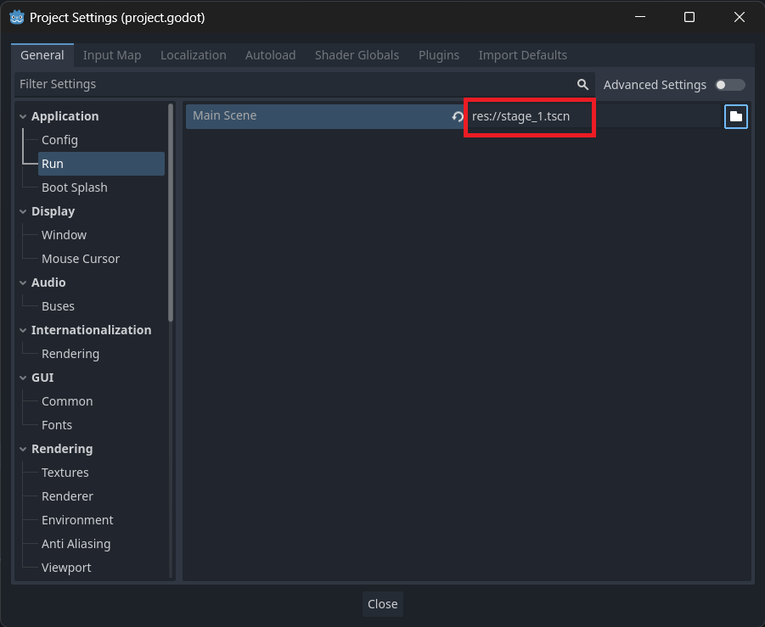
Task: Open the Import Defaults tab
Action: (x=522, y=55)
